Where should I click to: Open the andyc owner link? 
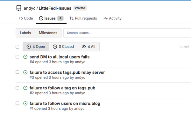pos(30,8)
